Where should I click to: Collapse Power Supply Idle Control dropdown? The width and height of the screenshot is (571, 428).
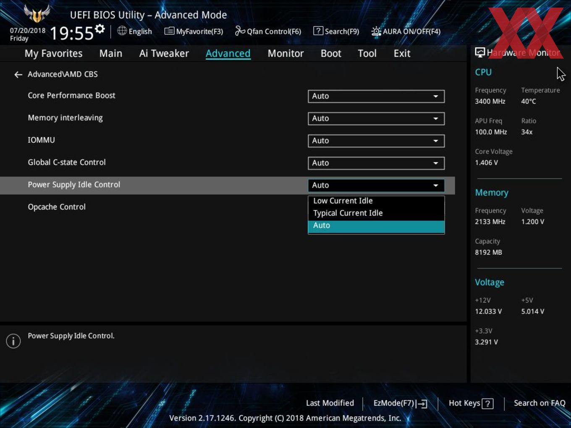[x=376, y=185]
